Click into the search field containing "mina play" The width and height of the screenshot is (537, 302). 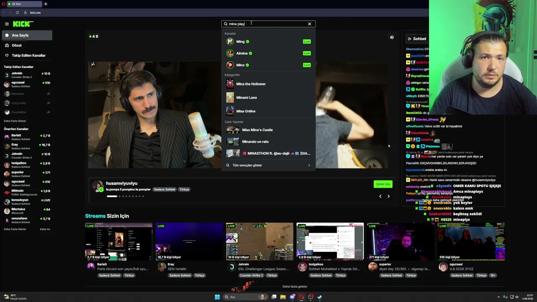tap(268, 24)
